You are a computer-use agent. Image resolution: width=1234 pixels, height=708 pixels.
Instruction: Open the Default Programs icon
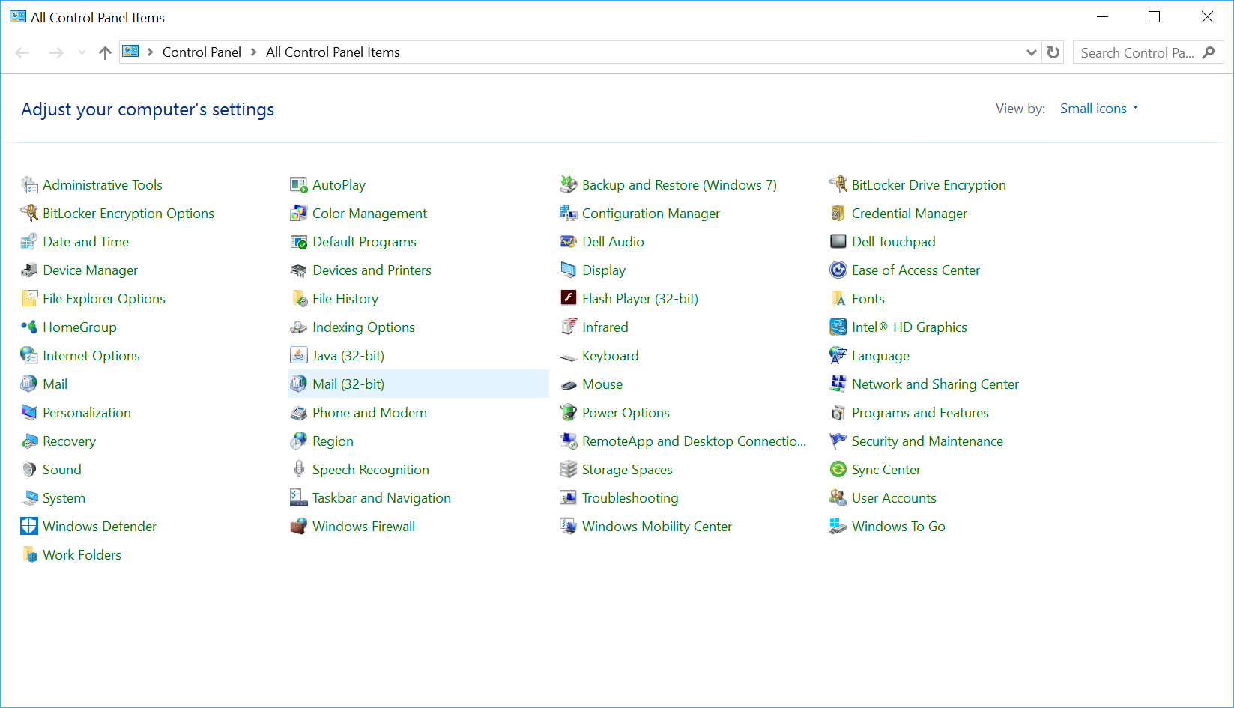click(299, 242)
